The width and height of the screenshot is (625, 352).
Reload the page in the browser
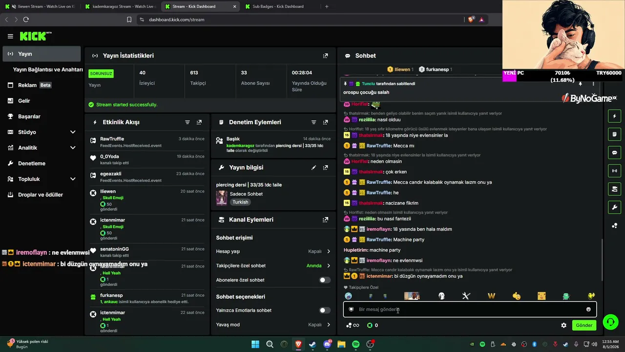point(26,20)
